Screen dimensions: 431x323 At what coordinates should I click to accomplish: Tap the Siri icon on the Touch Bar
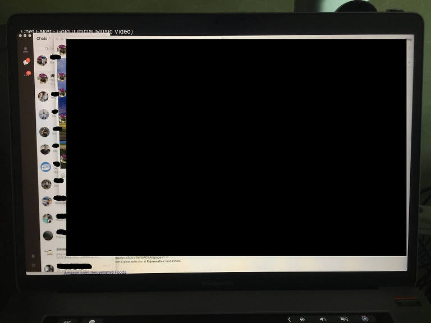point(365,319)
